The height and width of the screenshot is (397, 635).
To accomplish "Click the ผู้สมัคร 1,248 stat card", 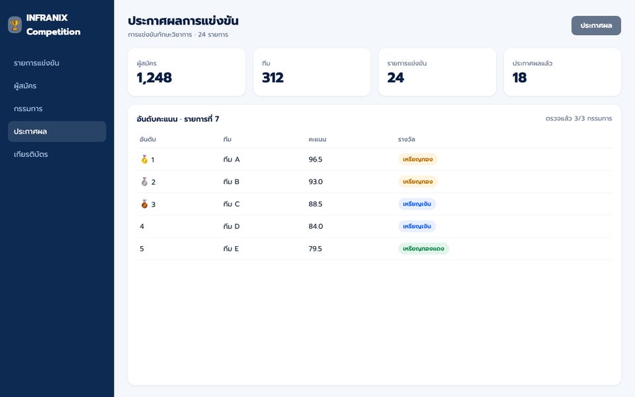I will coord(187,72).
